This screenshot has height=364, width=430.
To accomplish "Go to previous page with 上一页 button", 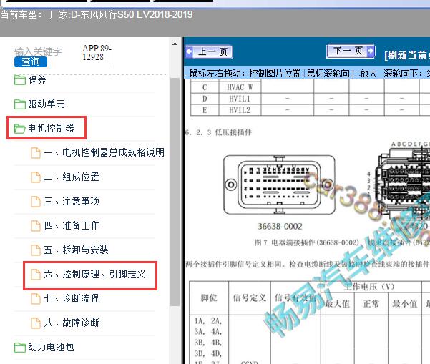I will click(x=209, y=51).
